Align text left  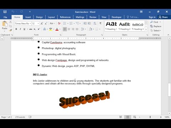pos(65,29)
